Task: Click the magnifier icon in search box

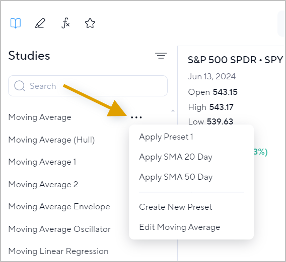Action: (20, 86)
